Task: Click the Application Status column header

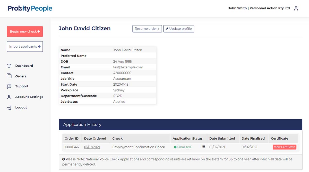Action: point(187,138)
